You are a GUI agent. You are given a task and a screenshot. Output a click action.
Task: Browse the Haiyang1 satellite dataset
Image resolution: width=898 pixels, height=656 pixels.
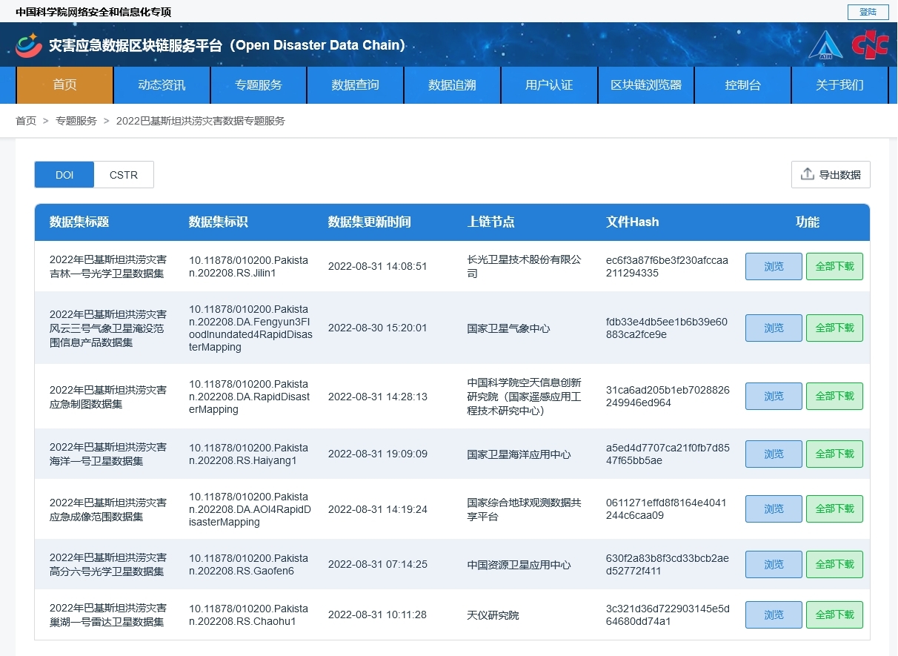pyautogui.click(x=773, y=454)
